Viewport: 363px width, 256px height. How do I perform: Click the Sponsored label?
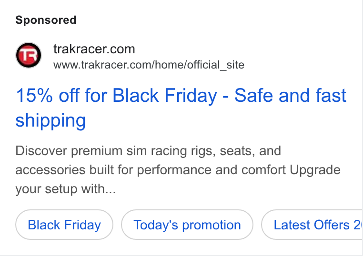coord(46,20)
